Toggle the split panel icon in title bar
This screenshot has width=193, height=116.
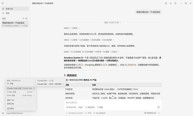coord(175,3)
